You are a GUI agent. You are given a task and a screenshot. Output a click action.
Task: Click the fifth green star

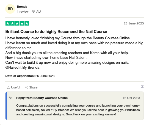coord(27,23)
